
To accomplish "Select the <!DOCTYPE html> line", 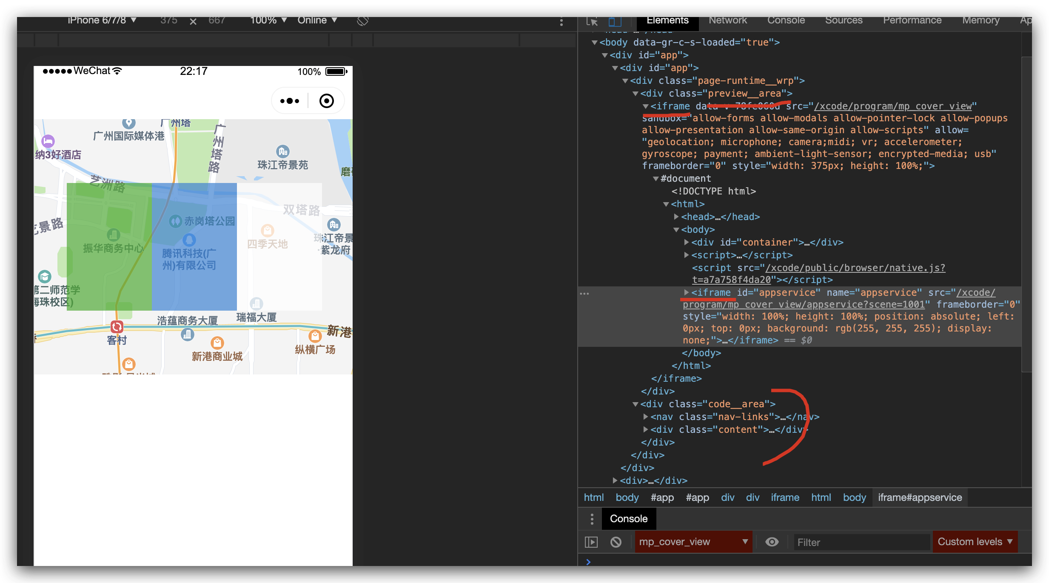I will pos(713,191).
